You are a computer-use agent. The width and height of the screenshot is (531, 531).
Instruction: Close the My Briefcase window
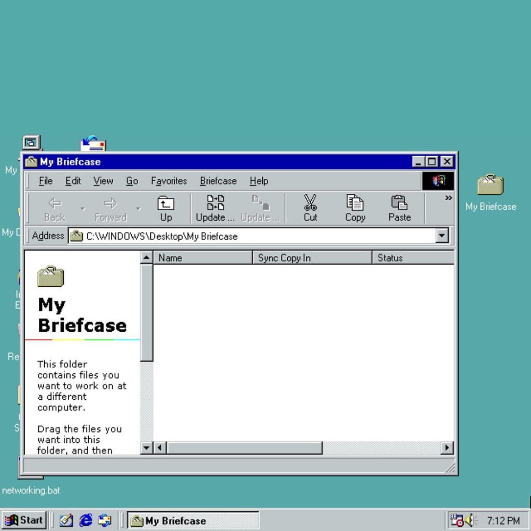tap(447, 161)
